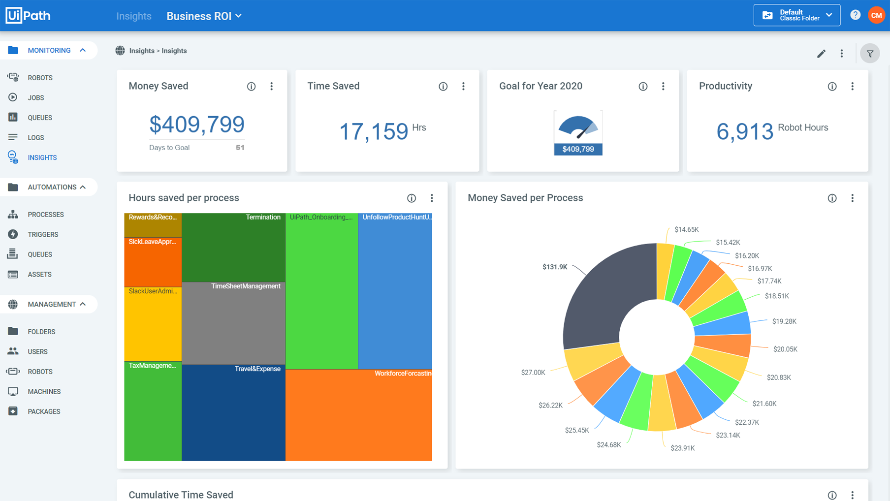Open the Time Saved three-dot menu

click(463, 87)
